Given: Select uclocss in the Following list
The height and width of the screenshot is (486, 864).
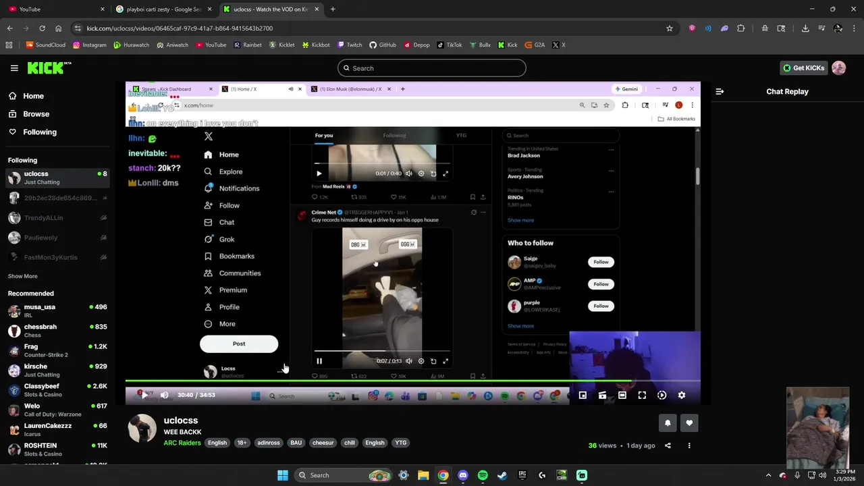Looking at the screenshot, I should (x=58, y=178).
